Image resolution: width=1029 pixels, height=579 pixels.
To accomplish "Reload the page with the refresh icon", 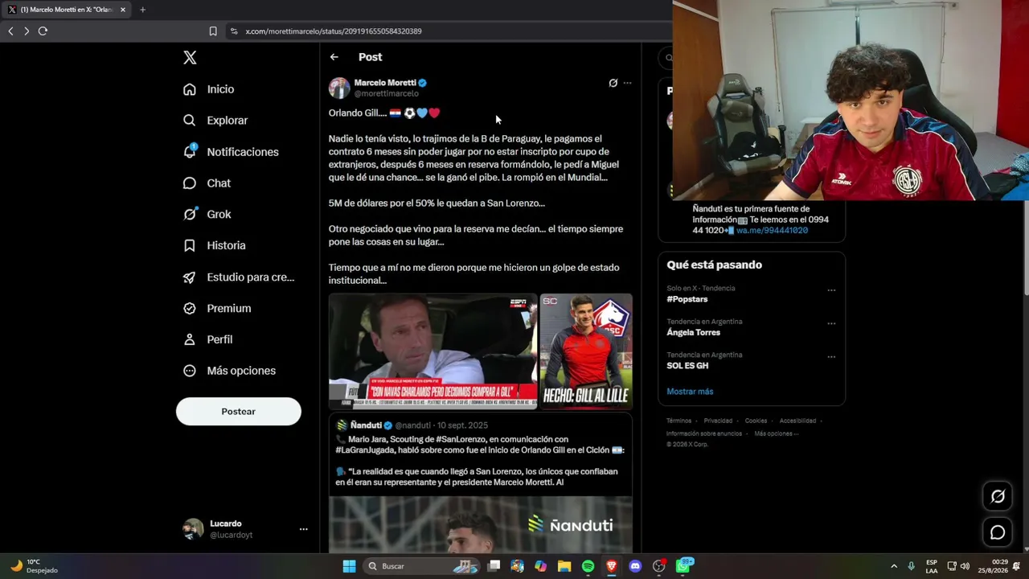I will tap(43, 31).
